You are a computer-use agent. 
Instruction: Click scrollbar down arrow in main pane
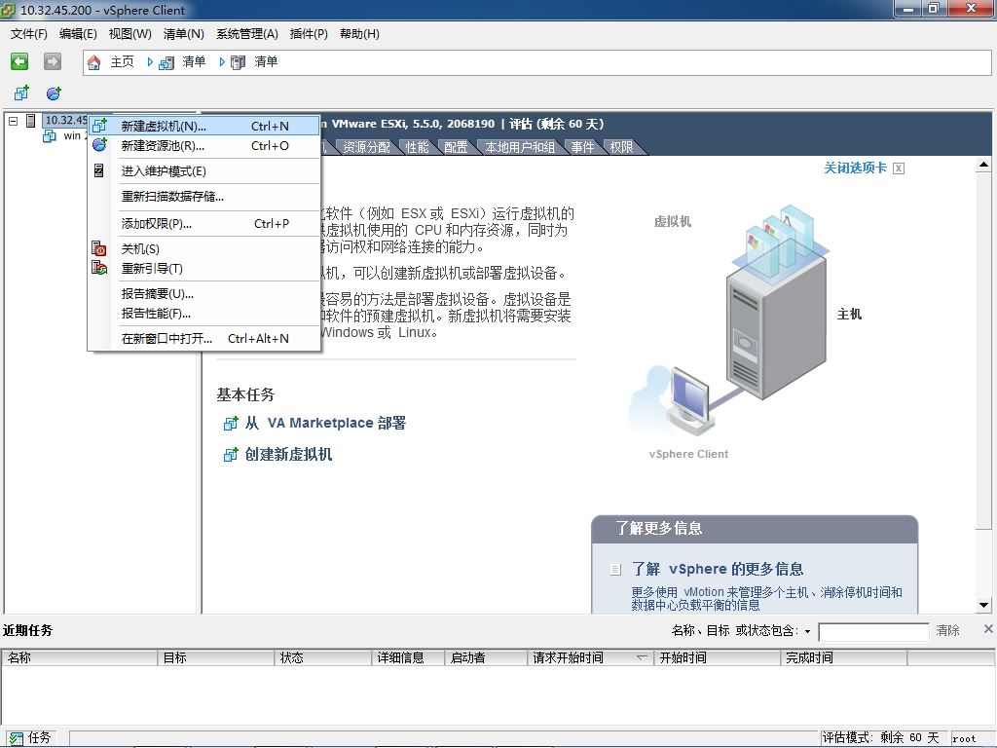click(983, 606)
